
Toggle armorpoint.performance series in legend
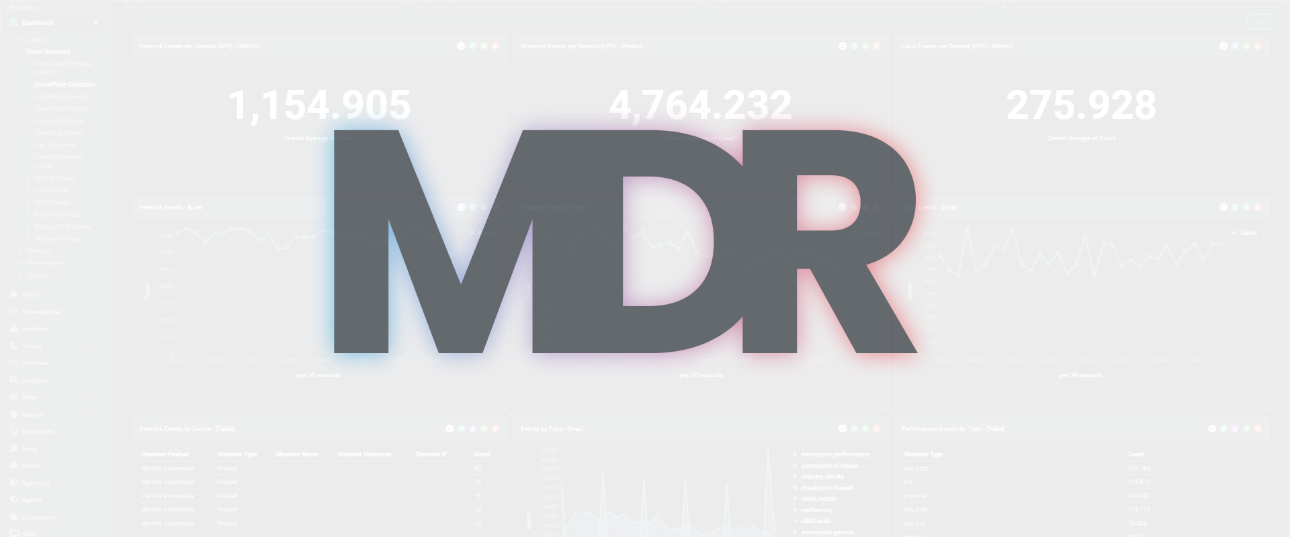tap(831, 454)
